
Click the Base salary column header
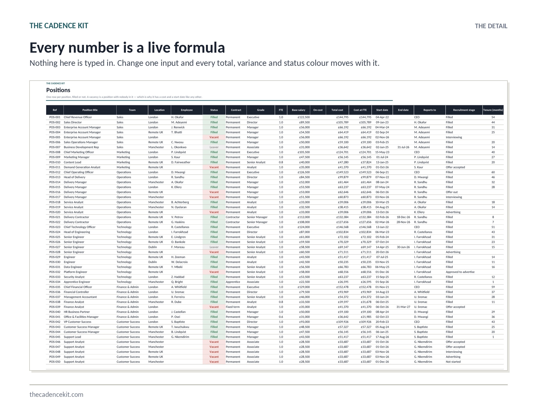(x=299, y=110)
